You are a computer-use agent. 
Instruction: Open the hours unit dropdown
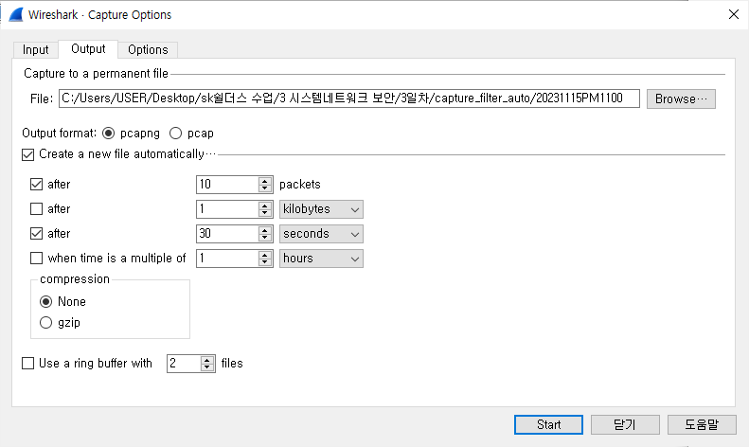(321, 259)
